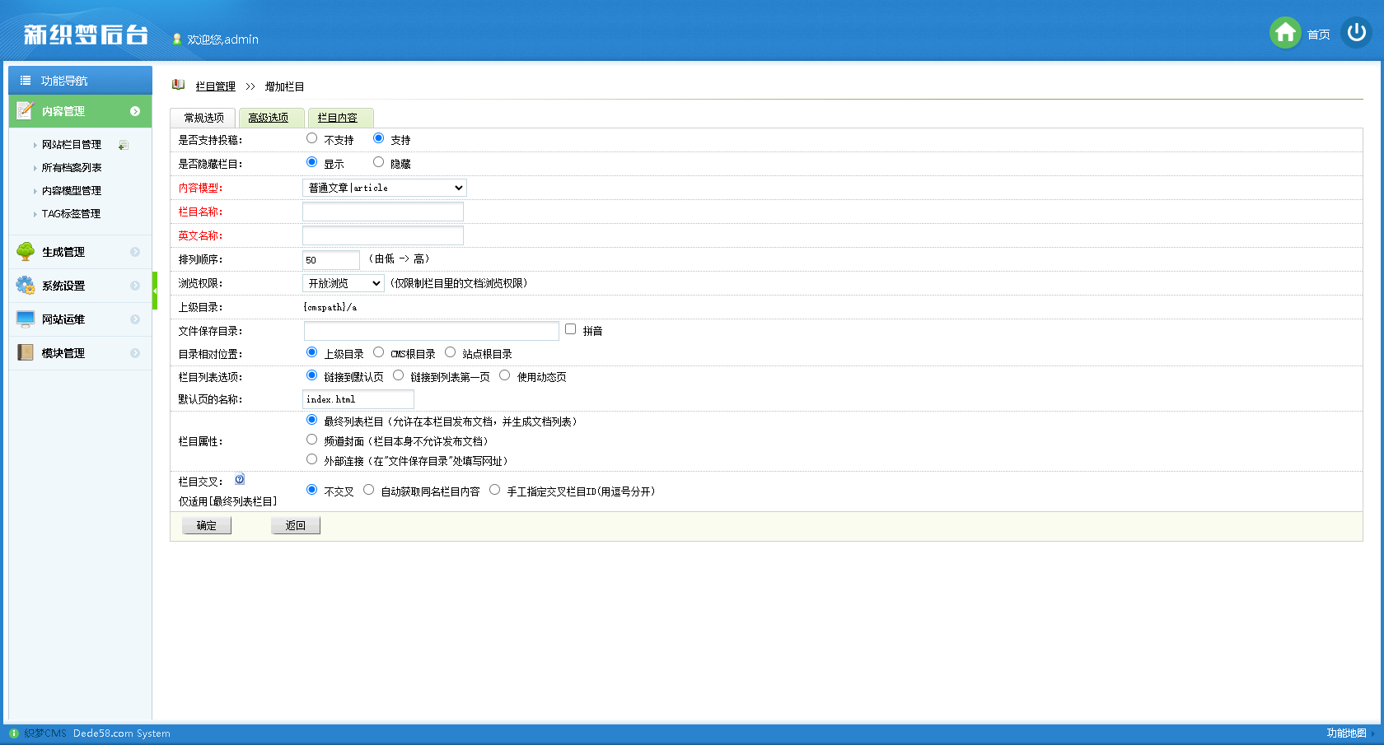Select 站点根目录 radio option
Screen dimensions: 1384x745
[450, 352]
